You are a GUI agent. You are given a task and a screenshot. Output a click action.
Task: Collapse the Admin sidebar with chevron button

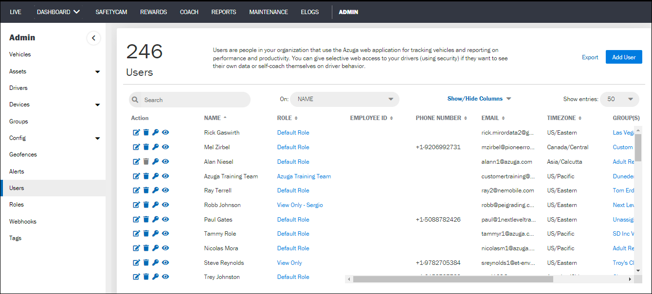click(x=93, y=38)
